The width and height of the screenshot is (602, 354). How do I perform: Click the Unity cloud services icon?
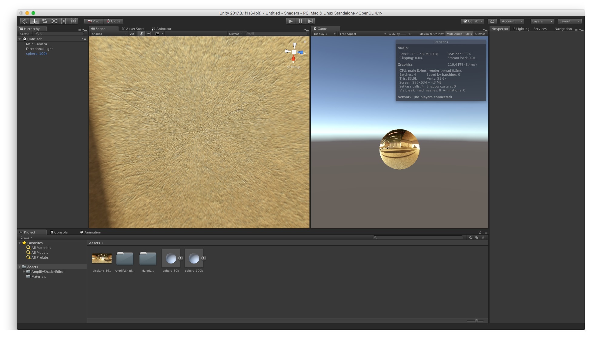pyautogui.click(x=492, y=21)
